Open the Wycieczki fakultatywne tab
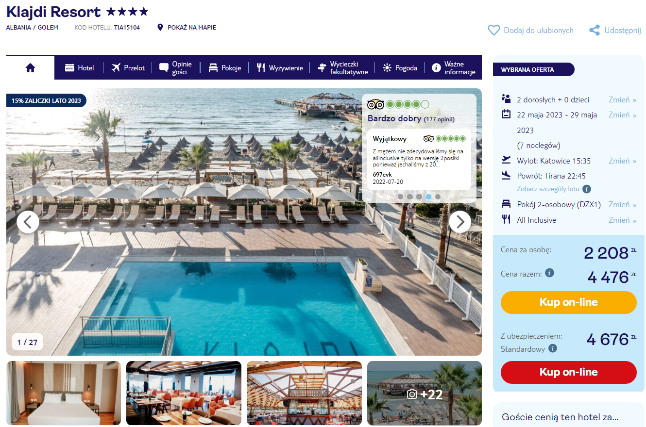 coord(343,68)
